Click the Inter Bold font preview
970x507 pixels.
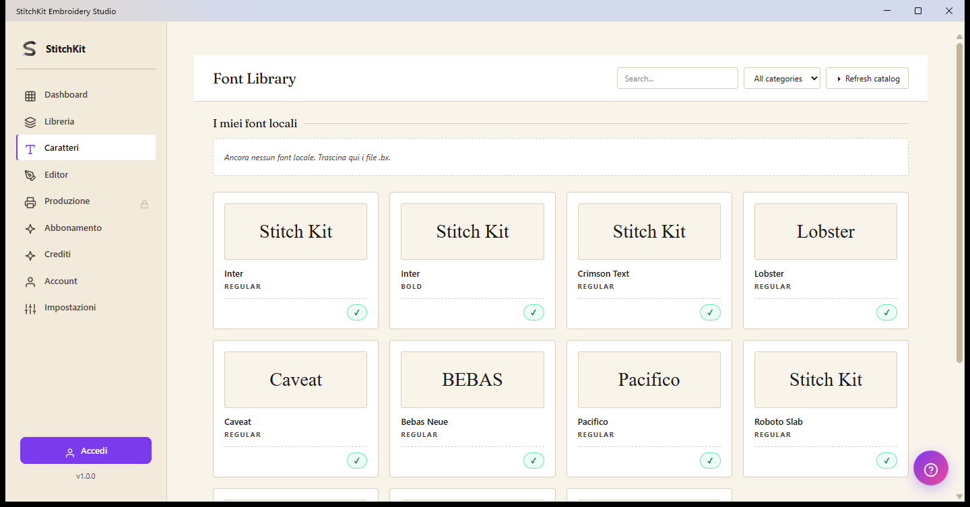pos(472,232)
